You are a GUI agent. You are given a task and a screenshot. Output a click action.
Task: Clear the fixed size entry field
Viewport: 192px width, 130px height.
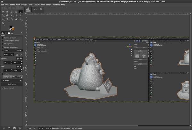click(12, 55)
